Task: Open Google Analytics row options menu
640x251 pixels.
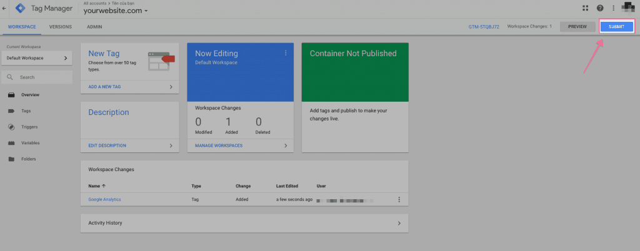Action: click(399, 200)
